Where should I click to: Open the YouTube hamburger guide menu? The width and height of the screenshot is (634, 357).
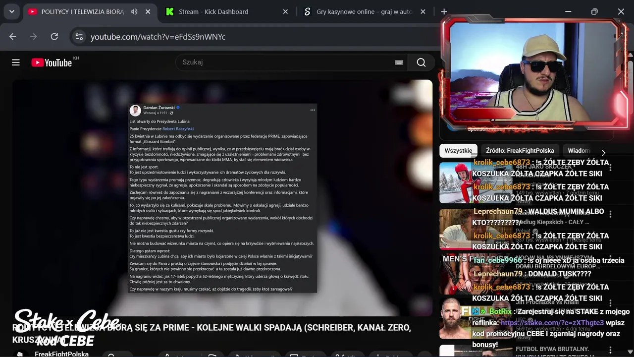coord(16,62)
